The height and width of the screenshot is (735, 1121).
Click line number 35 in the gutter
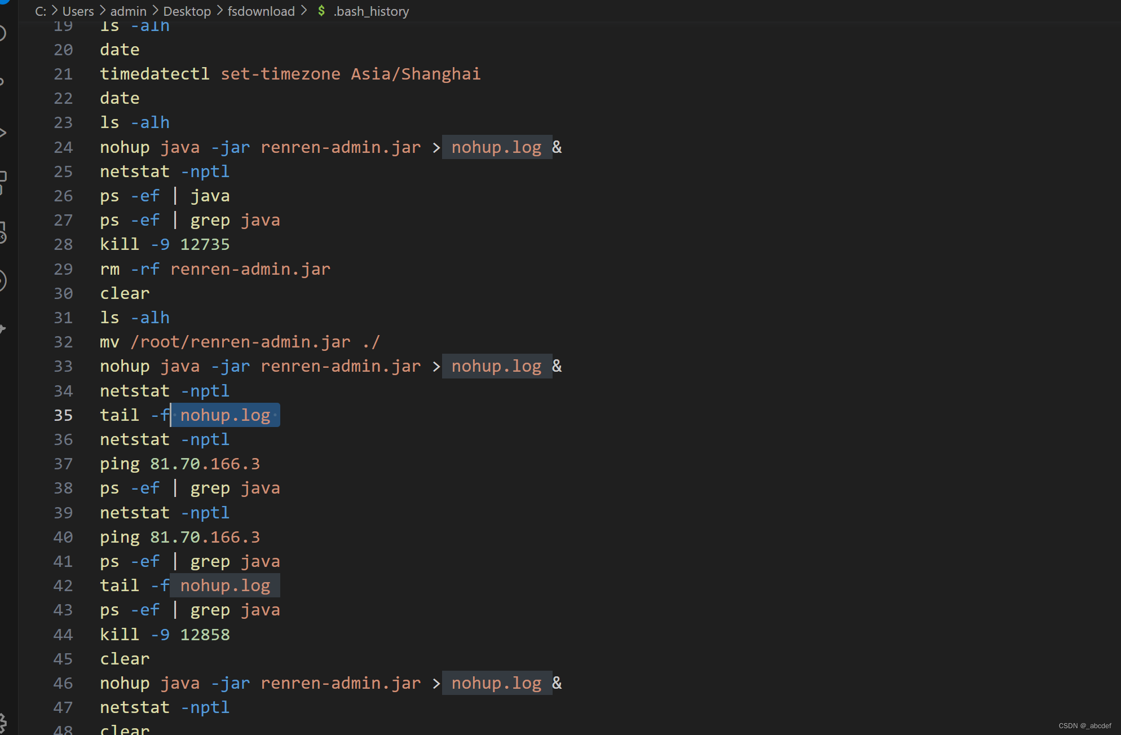coord(63,415)
